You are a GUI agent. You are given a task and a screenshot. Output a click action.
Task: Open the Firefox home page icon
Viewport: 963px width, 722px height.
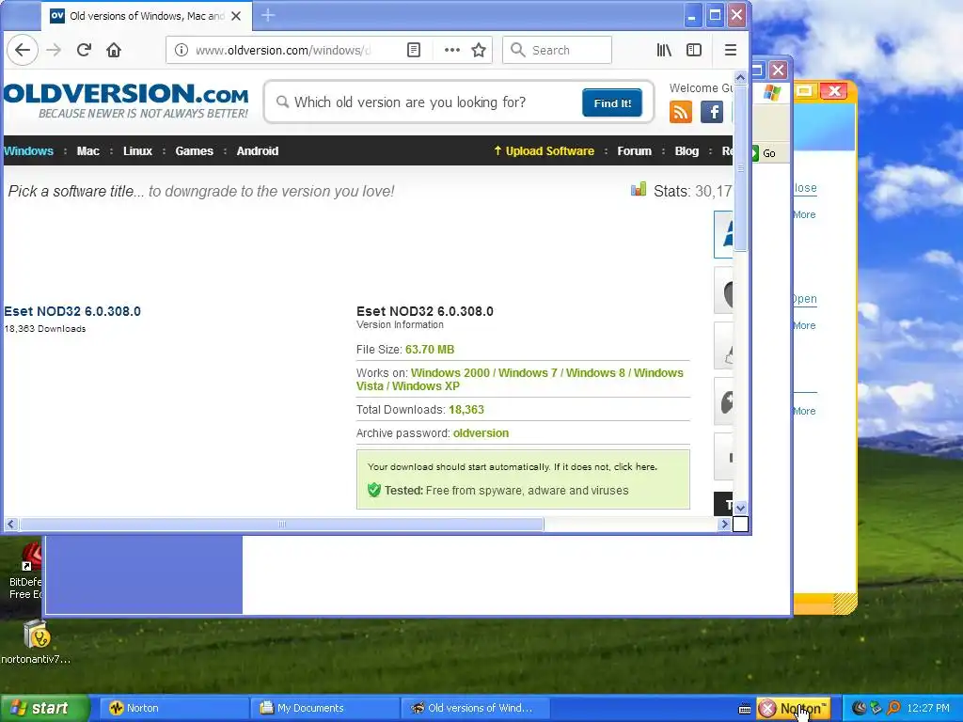(x=114, y=50)
